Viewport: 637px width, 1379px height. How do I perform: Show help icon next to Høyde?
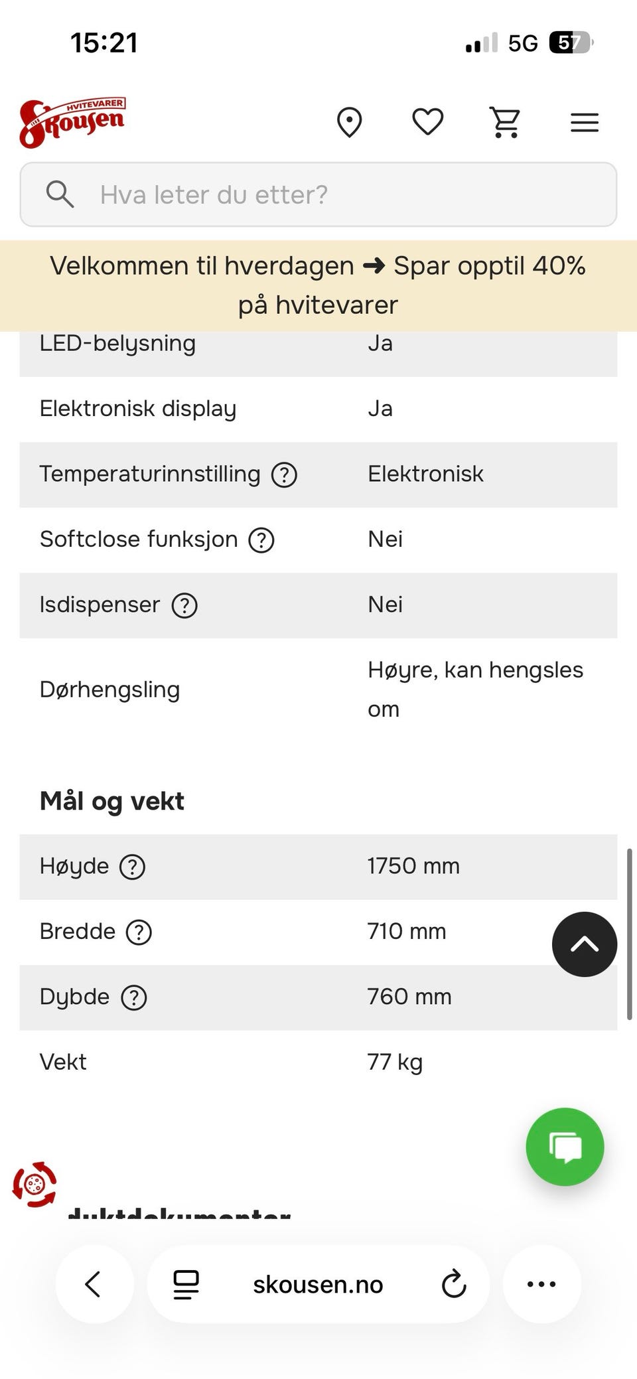click(132, 867)
